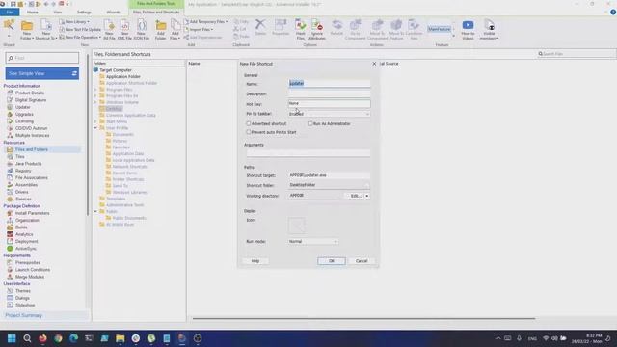The width and height of the screenshot is (617, 347).
Task: Open the Project Summary link
Action: pyautogui.click(x=23, y=315)
